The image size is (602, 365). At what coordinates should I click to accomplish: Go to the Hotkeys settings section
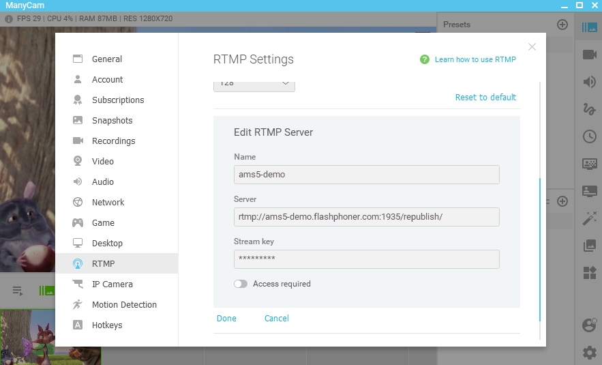(107, 325)
